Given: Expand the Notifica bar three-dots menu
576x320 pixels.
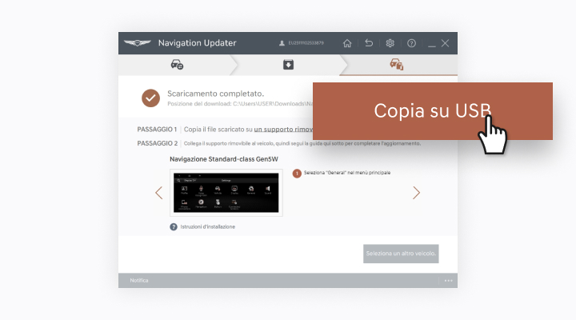Looking at the screenshot, I should point(448,281).
